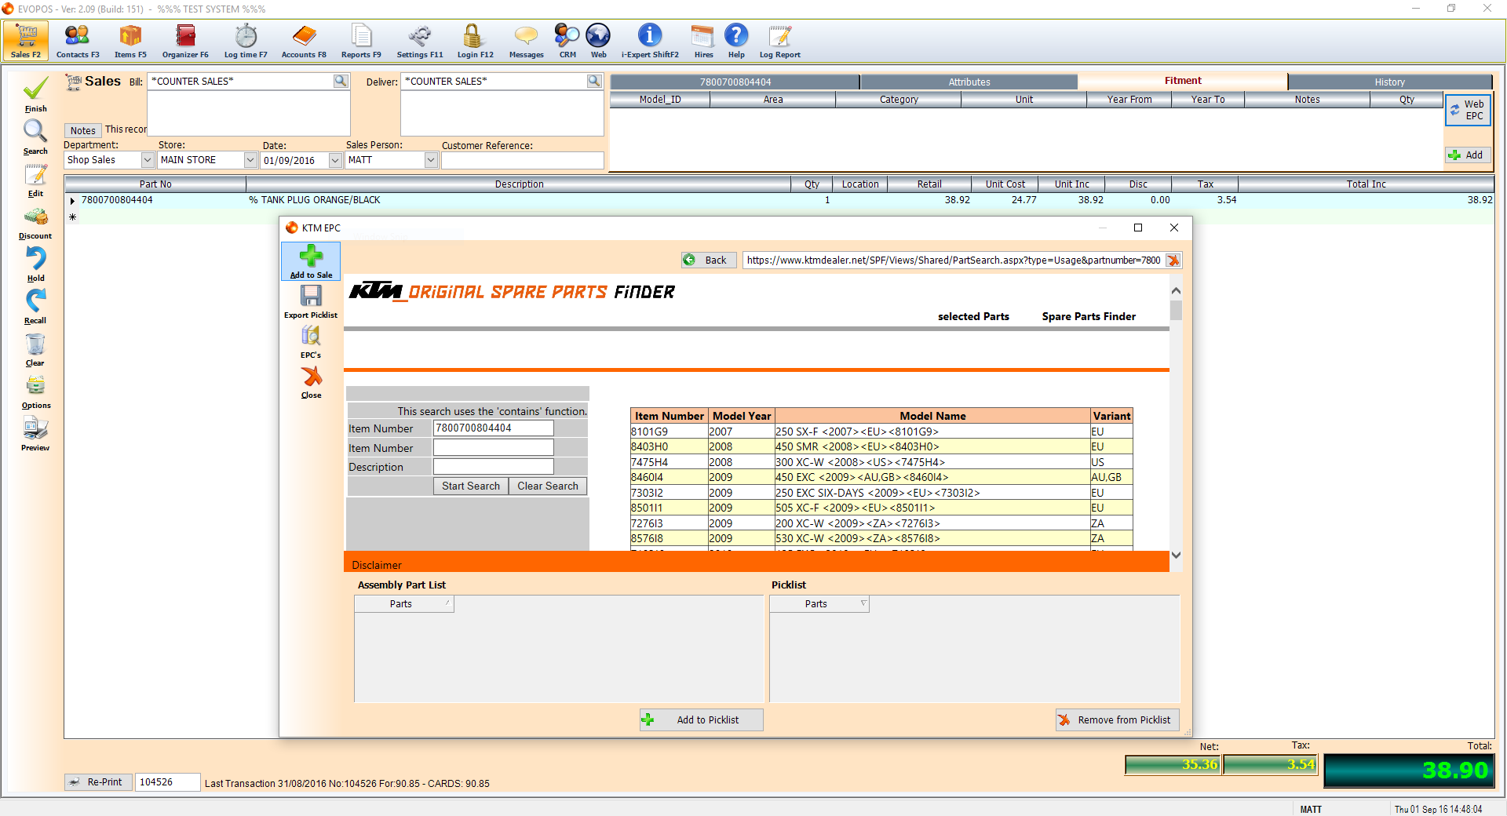Open Items F5 module
Viewport: 1507px width, 816px height.
[130, 41]
